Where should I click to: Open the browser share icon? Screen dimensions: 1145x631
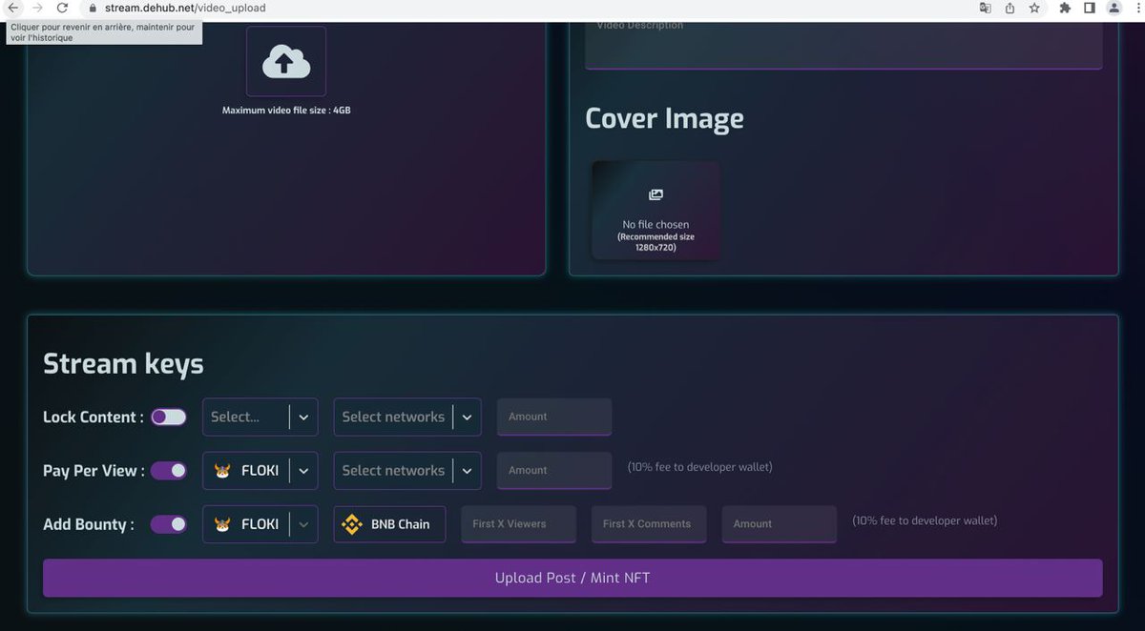pyautogui.click(x=1009, y=9)
